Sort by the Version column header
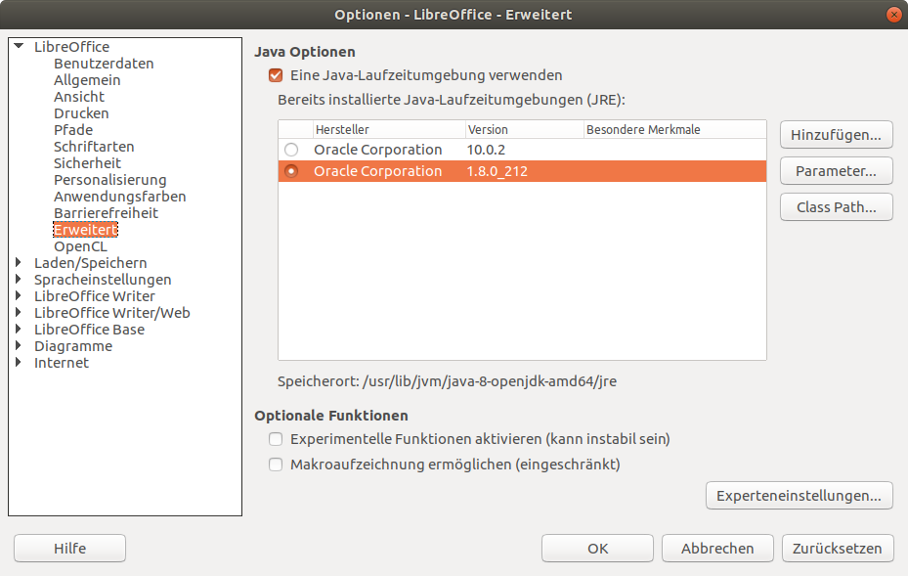Image resolution: width=908 pixels, height=576 pixels. [x=525, y=130]
